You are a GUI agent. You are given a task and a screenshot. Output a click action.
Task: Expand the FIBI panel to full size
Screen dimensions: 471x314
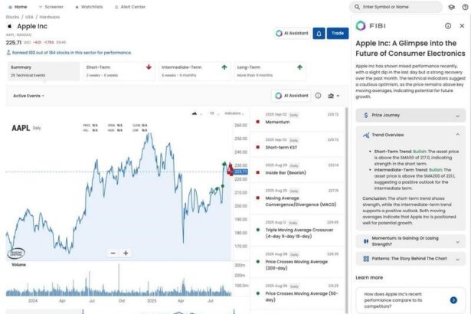point(448,25)
